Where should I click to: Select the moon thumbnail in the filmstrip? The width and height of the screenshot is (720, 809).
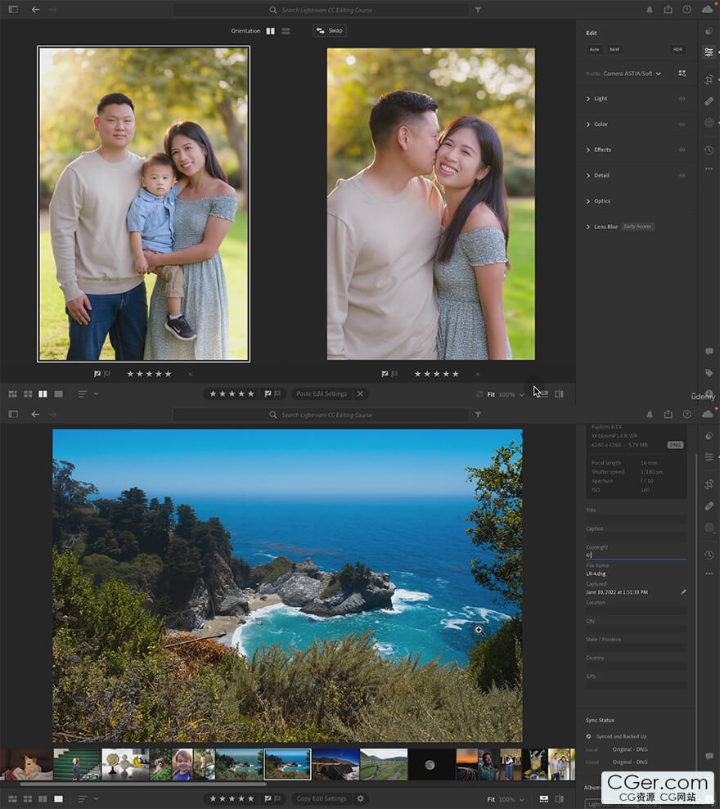click(430, 764)
